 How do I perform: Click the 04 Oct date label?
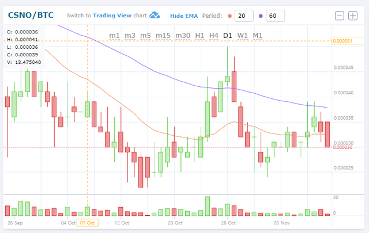pyautogui.click(x=68, y=223)
